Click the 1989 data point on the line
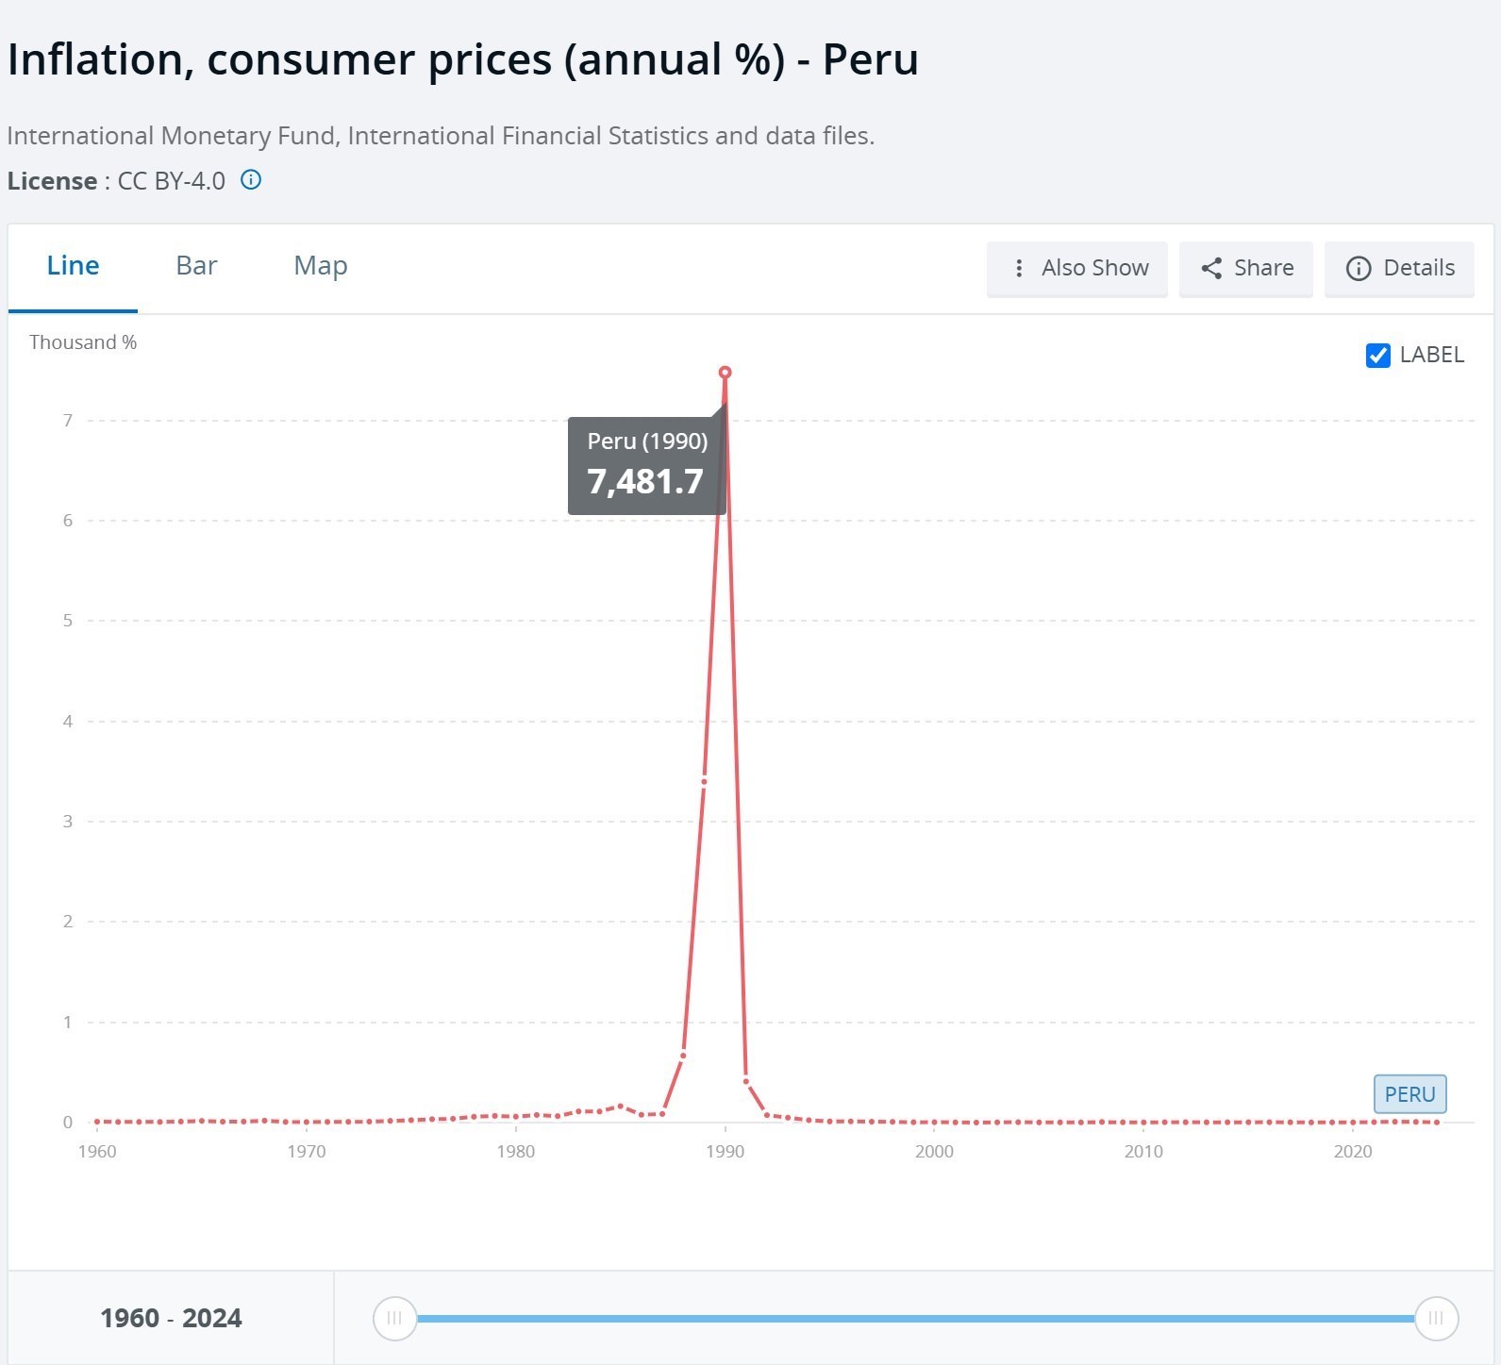The width and height of the screenshot is (1501, 1365). [x=705, y=781]
